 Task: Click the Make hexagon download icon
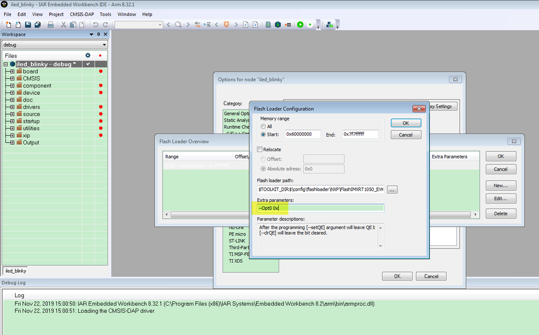(x=278, y=24)
